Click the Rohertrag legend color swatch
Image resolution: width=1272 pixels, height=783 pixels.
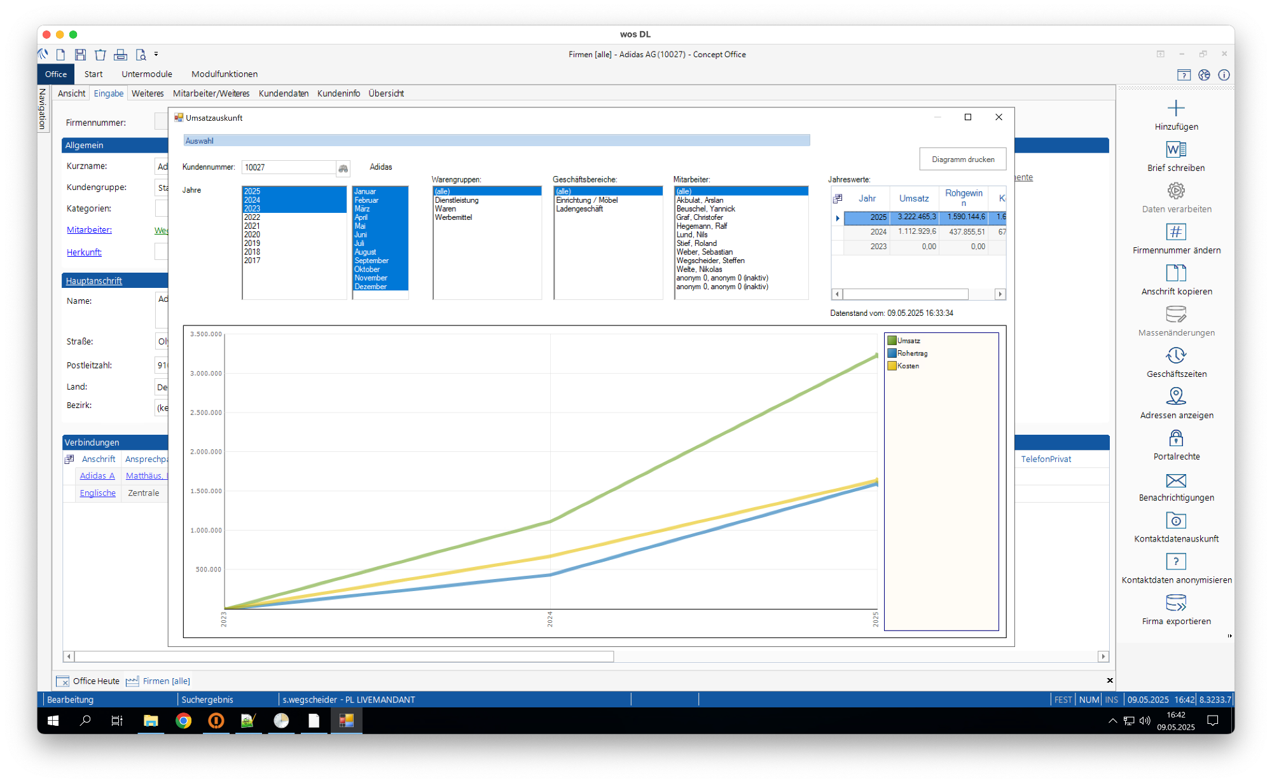click(x=892, y=353)
